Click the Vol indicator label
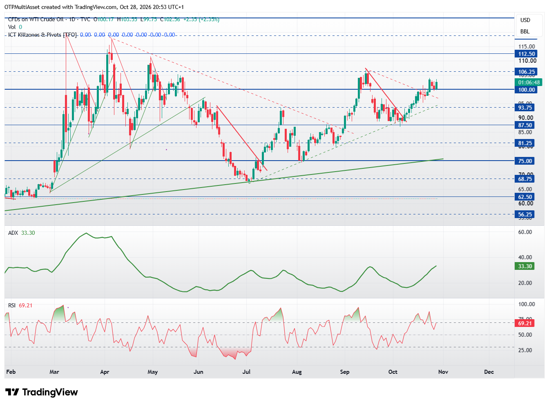Screen dimensions: 549x406 [x=12, y=27]
